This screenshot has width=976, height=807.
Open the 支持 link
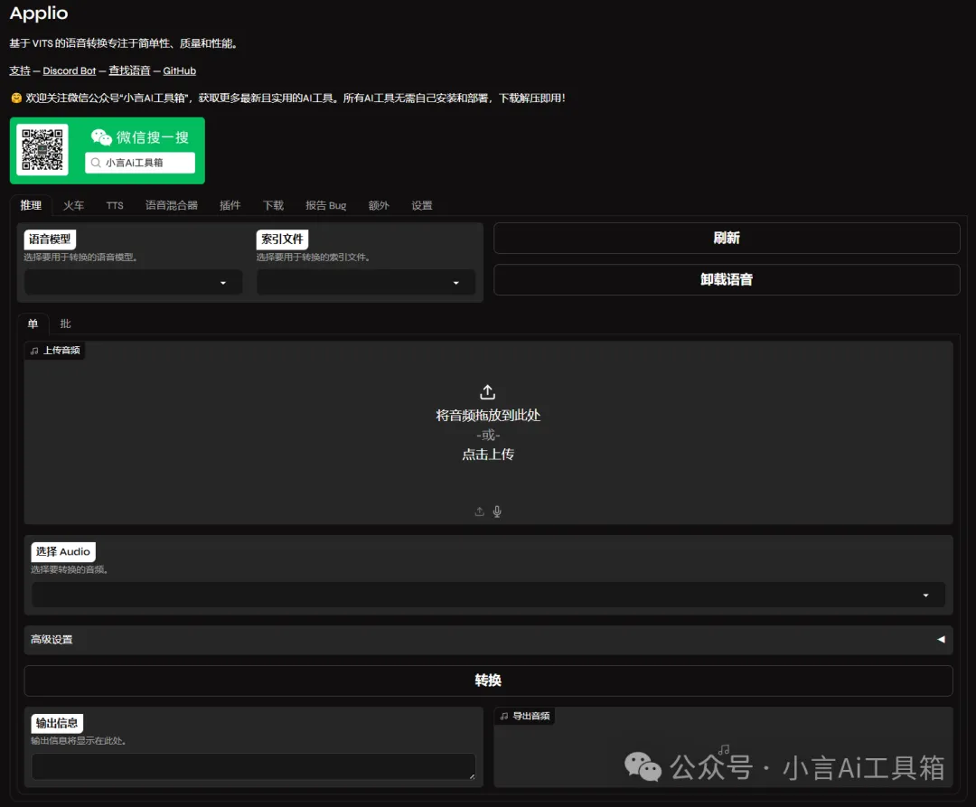(x=20, y=70)
